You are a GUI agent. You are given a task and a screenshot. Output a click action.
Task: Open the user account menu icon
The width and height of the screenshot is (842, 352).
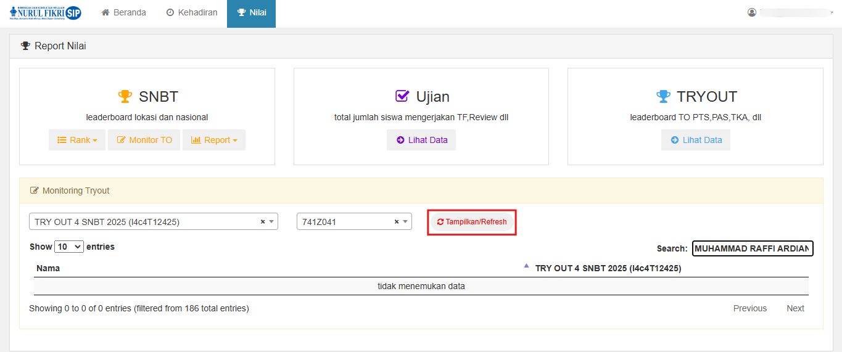tap(751, 12)
